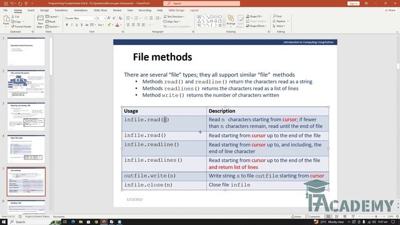Click the Center paragraph alignment icon
The width and height of the screenshot is (400, 225).
point(133,25)
